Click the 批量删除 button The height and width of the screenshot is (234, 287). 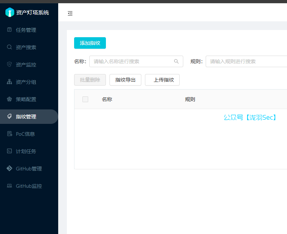tap(90, 80)
